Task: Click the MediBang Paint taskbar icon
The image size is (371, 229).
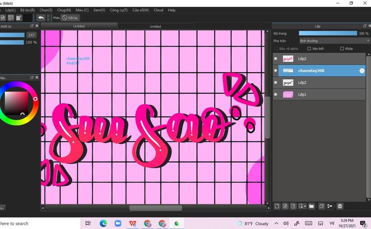Action: coord(176,223)
